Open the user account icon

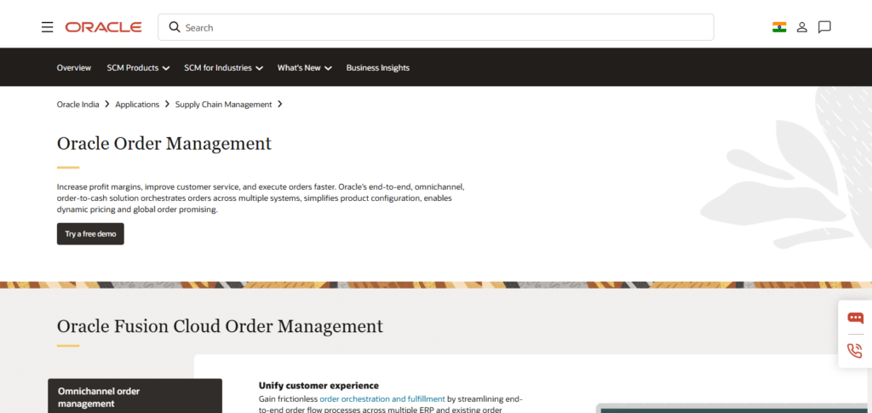click(x=802, y=27)
